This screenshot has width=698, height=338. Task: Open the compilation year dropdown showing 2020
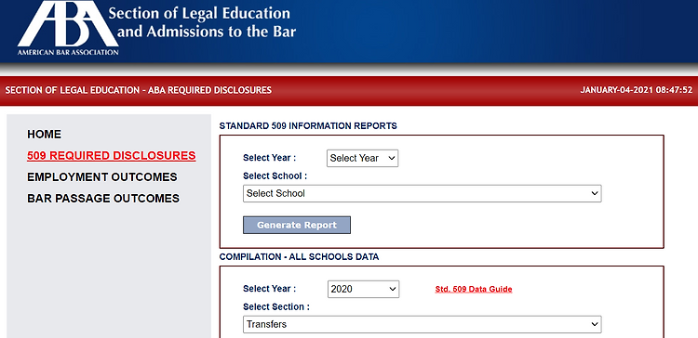[363, 289]
